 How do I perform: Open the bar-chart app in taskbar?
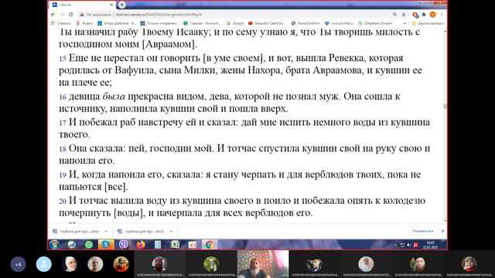[72, 245]
